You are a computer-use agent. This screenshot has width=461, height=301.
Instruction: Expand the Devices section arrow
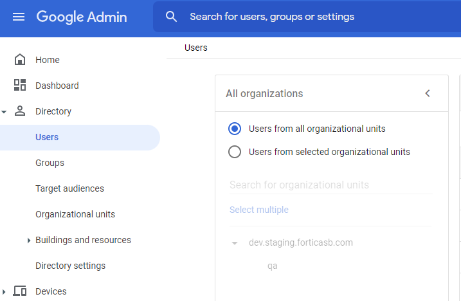[5, 292]
